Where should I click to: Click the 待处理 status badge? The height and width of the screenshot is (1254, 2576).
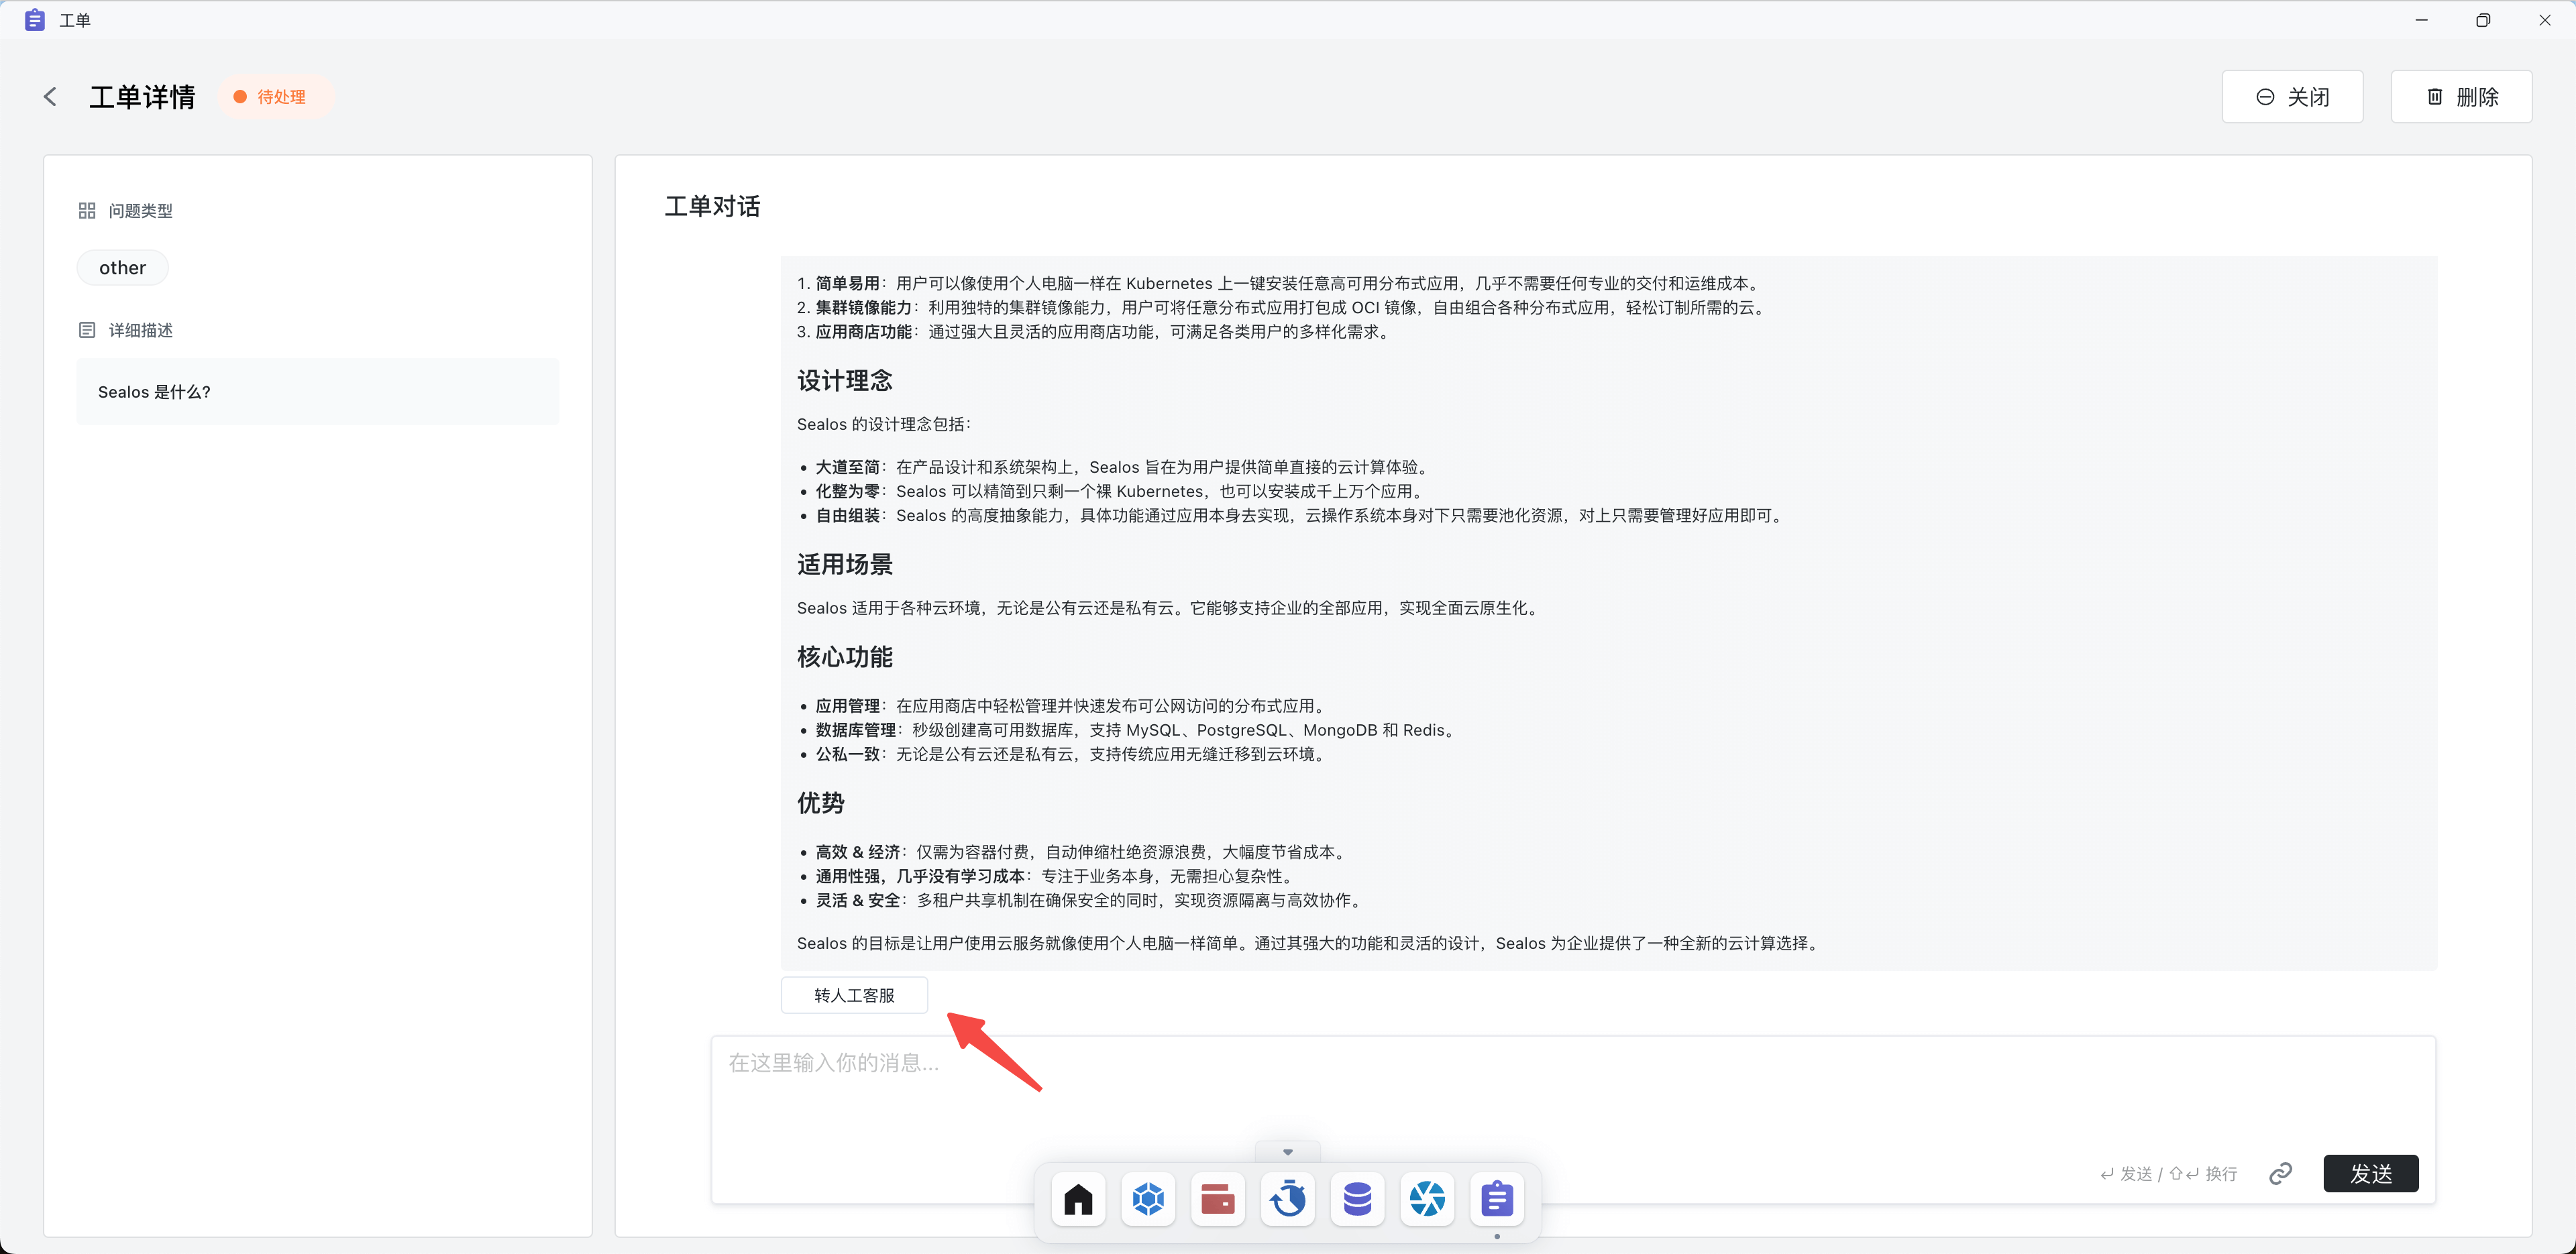[276, 97]
